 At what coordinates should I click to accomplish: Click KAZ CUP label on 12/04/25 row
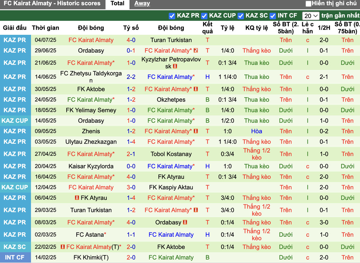click(x=14, y=187)
